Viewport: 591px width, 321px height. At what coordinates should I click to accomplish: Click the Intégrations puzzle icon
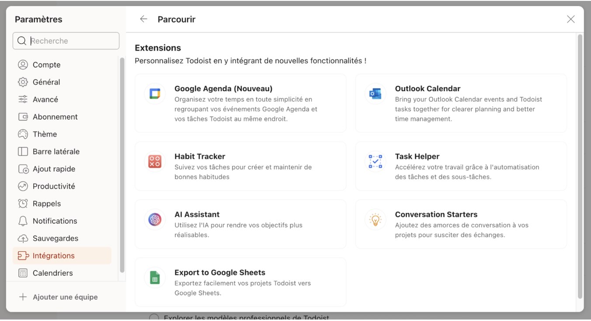pos(23,256)
